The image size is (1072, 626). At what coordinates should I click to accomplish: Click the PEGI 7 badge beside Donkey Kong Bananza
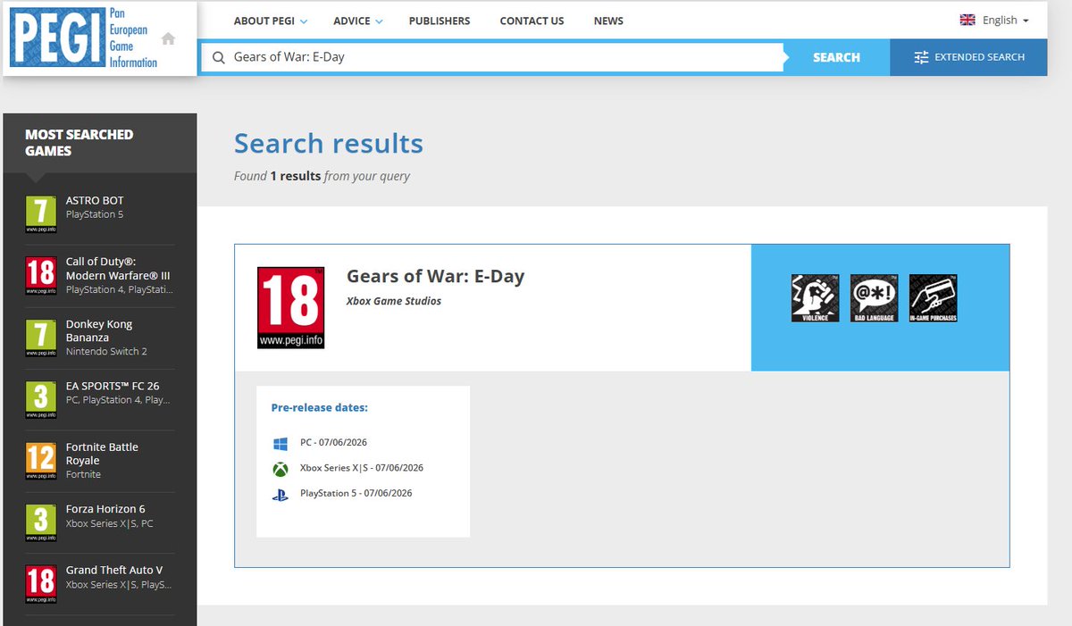pos(41,338)
